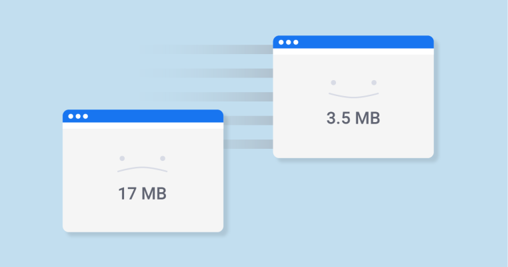The height and width of the screenshot is (267, 508).
Task: Click the frowning mouth in the 17 MB window
Action: (x=142, y=170)
